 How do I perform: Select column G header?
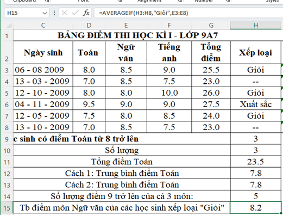point(211,25)
